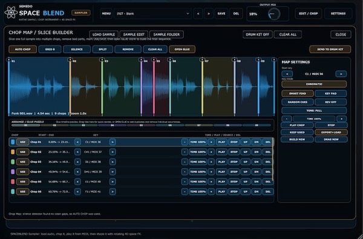Apply SILENCE chop detection
The height and width of the screenshot is (239, 363).
77,50
